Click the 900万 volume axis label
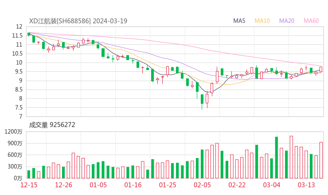Image resolution: width=328 pixels, height=195 pixels. pos(15,144)
